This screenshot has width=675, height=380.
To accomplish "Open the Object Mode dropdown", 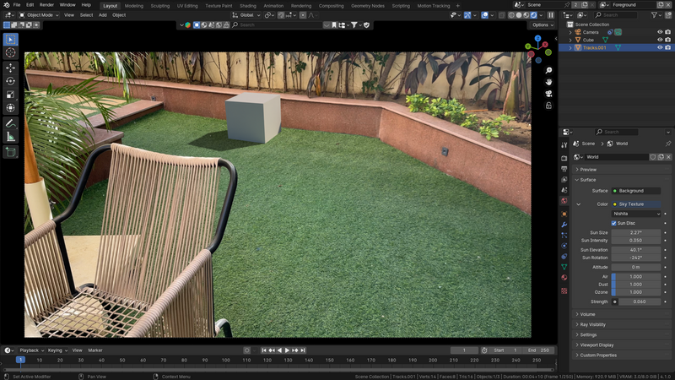I will (x=39, y=14).
